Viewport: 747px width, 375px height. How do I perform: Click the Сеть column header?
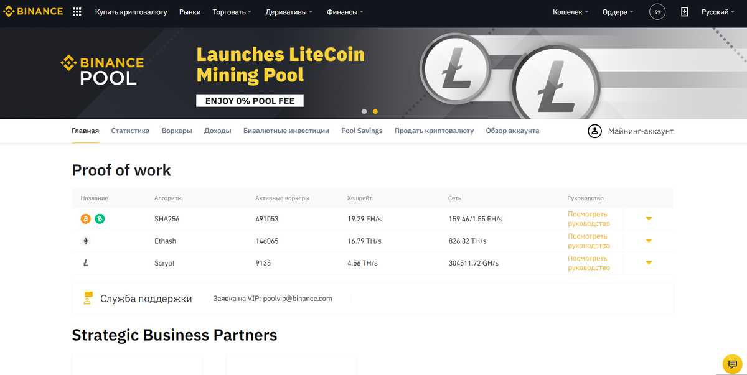tap(454, 198)
